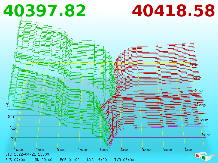Click the UTC 2022-04-21 23:00 timestamp
This screenshot has width=218, height=163.
click(x=27, y=154)
